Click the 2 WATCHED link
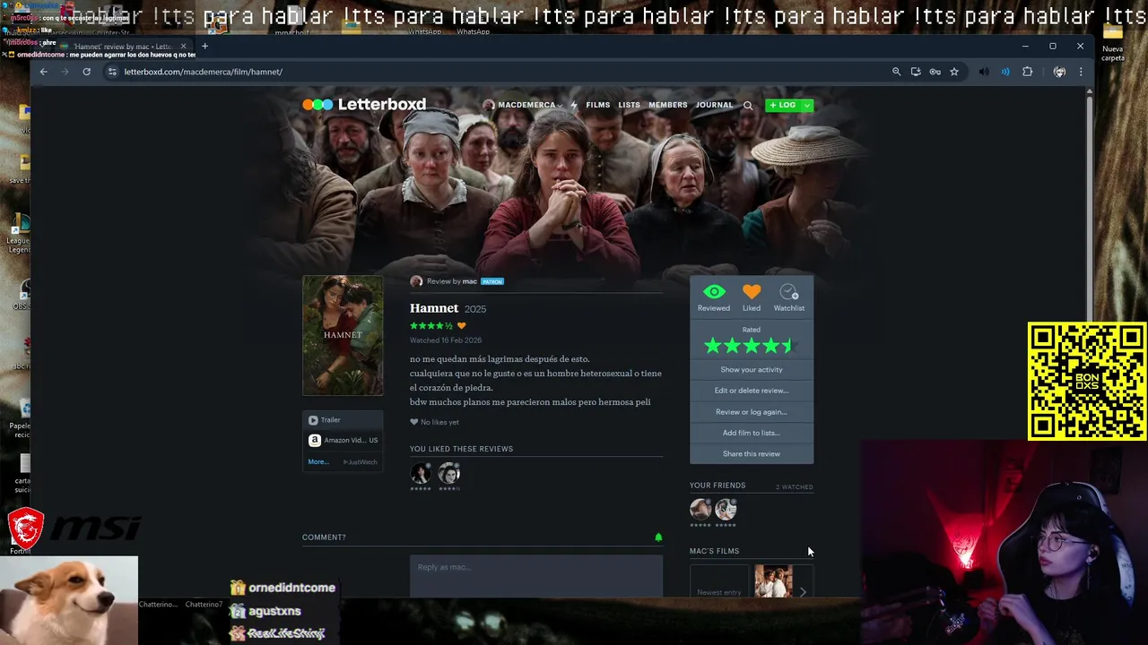 pyautogui.click(x=795, y=487)
